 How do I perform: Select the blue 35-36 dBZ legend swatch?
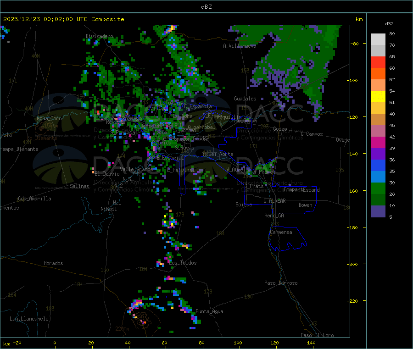tap(378, 165)
